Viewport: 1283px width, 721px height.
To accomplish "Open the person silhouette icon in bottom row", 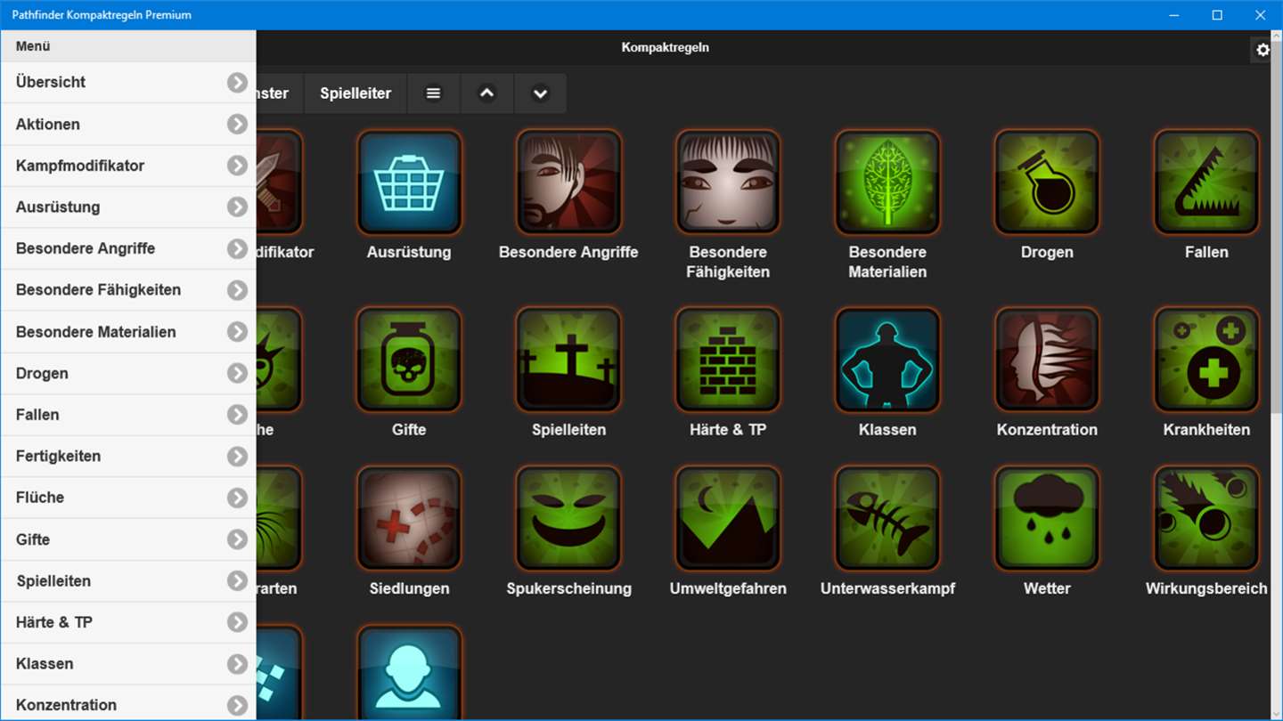I will tap(409, 673).
